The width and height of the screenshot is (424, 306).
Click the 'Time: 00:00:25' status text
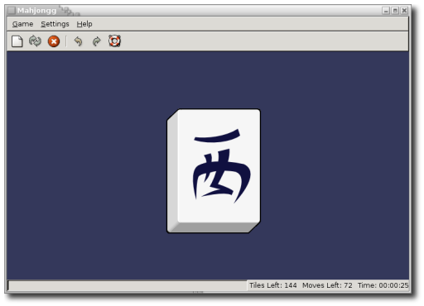(383, 285)
